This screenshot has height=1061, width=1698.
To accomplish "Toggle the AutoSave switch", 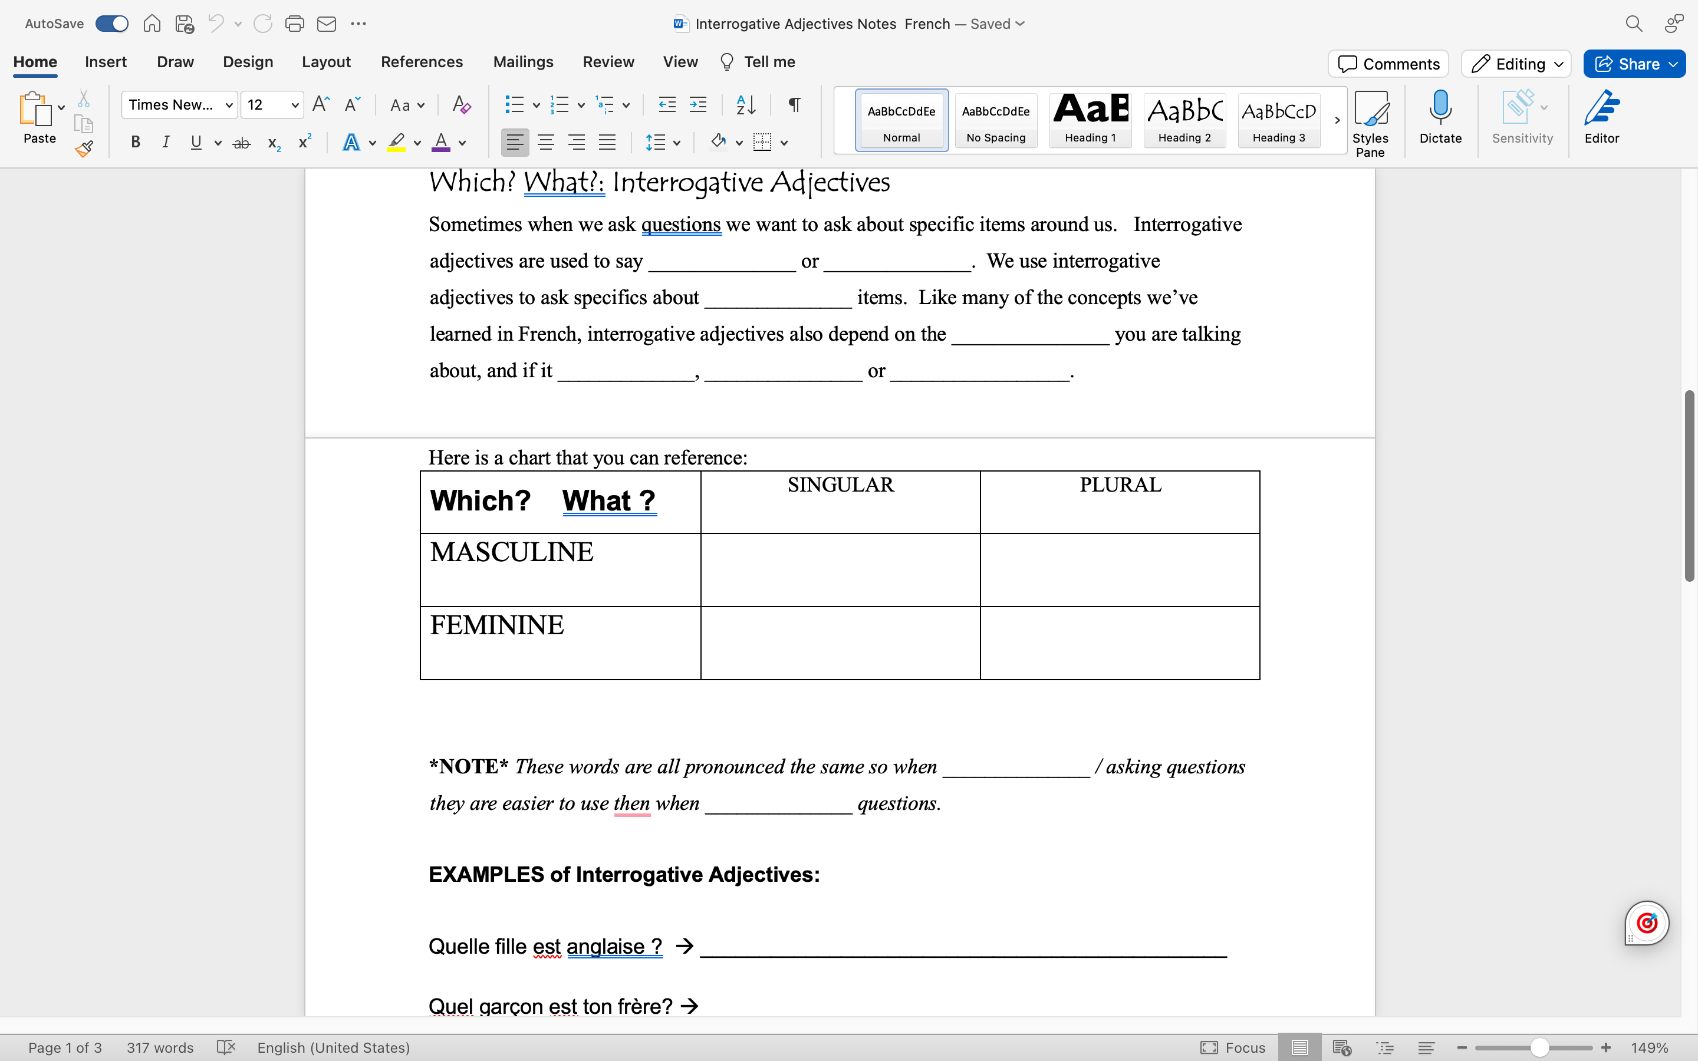I will (112, 24).
